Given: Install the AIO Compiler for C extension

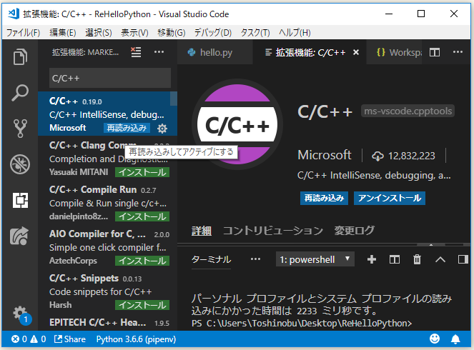Looking at the screenshot, I should point(142,261).
